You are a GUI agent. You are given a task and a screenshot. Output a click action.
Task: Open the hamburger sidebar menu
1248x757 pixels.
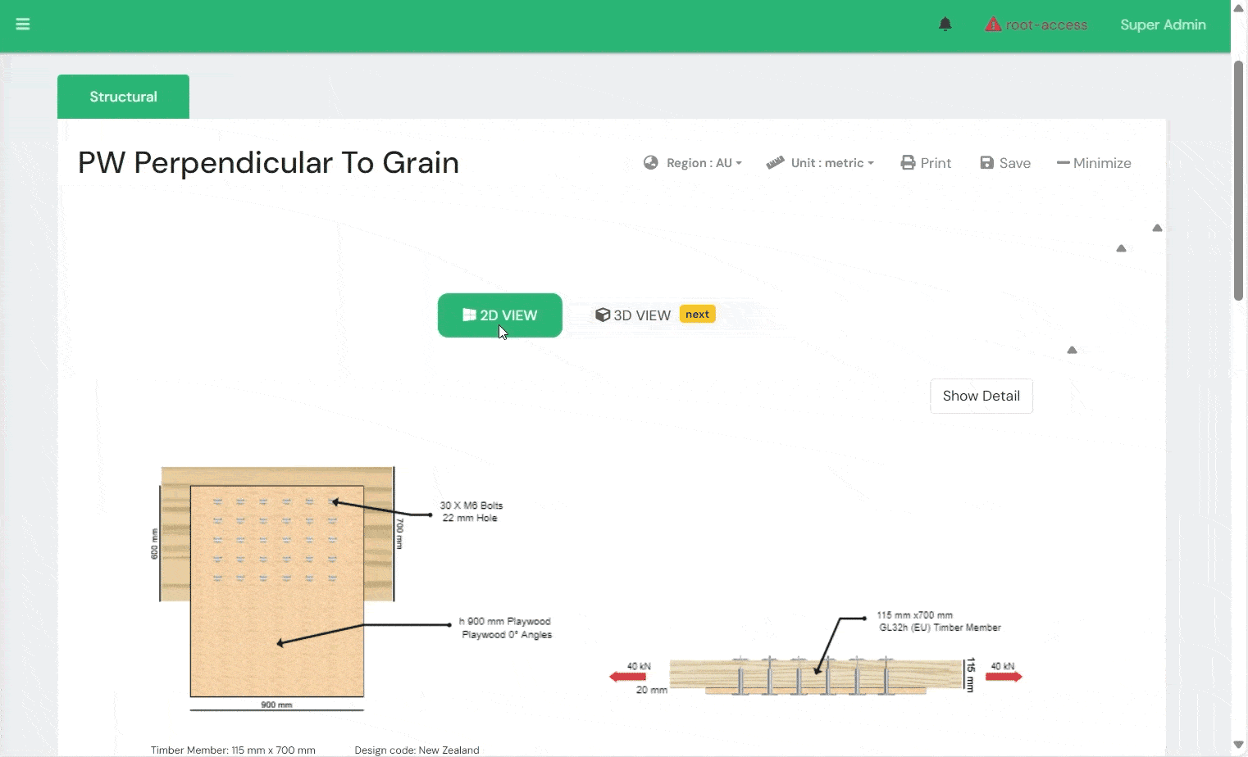tap(23, 25)
